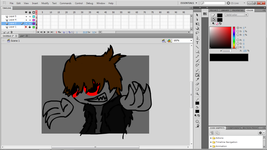Open the ESSENTIALS workspace dropdown
The image size is (267, 150).
pyautogui.click(x=189, y=3)
